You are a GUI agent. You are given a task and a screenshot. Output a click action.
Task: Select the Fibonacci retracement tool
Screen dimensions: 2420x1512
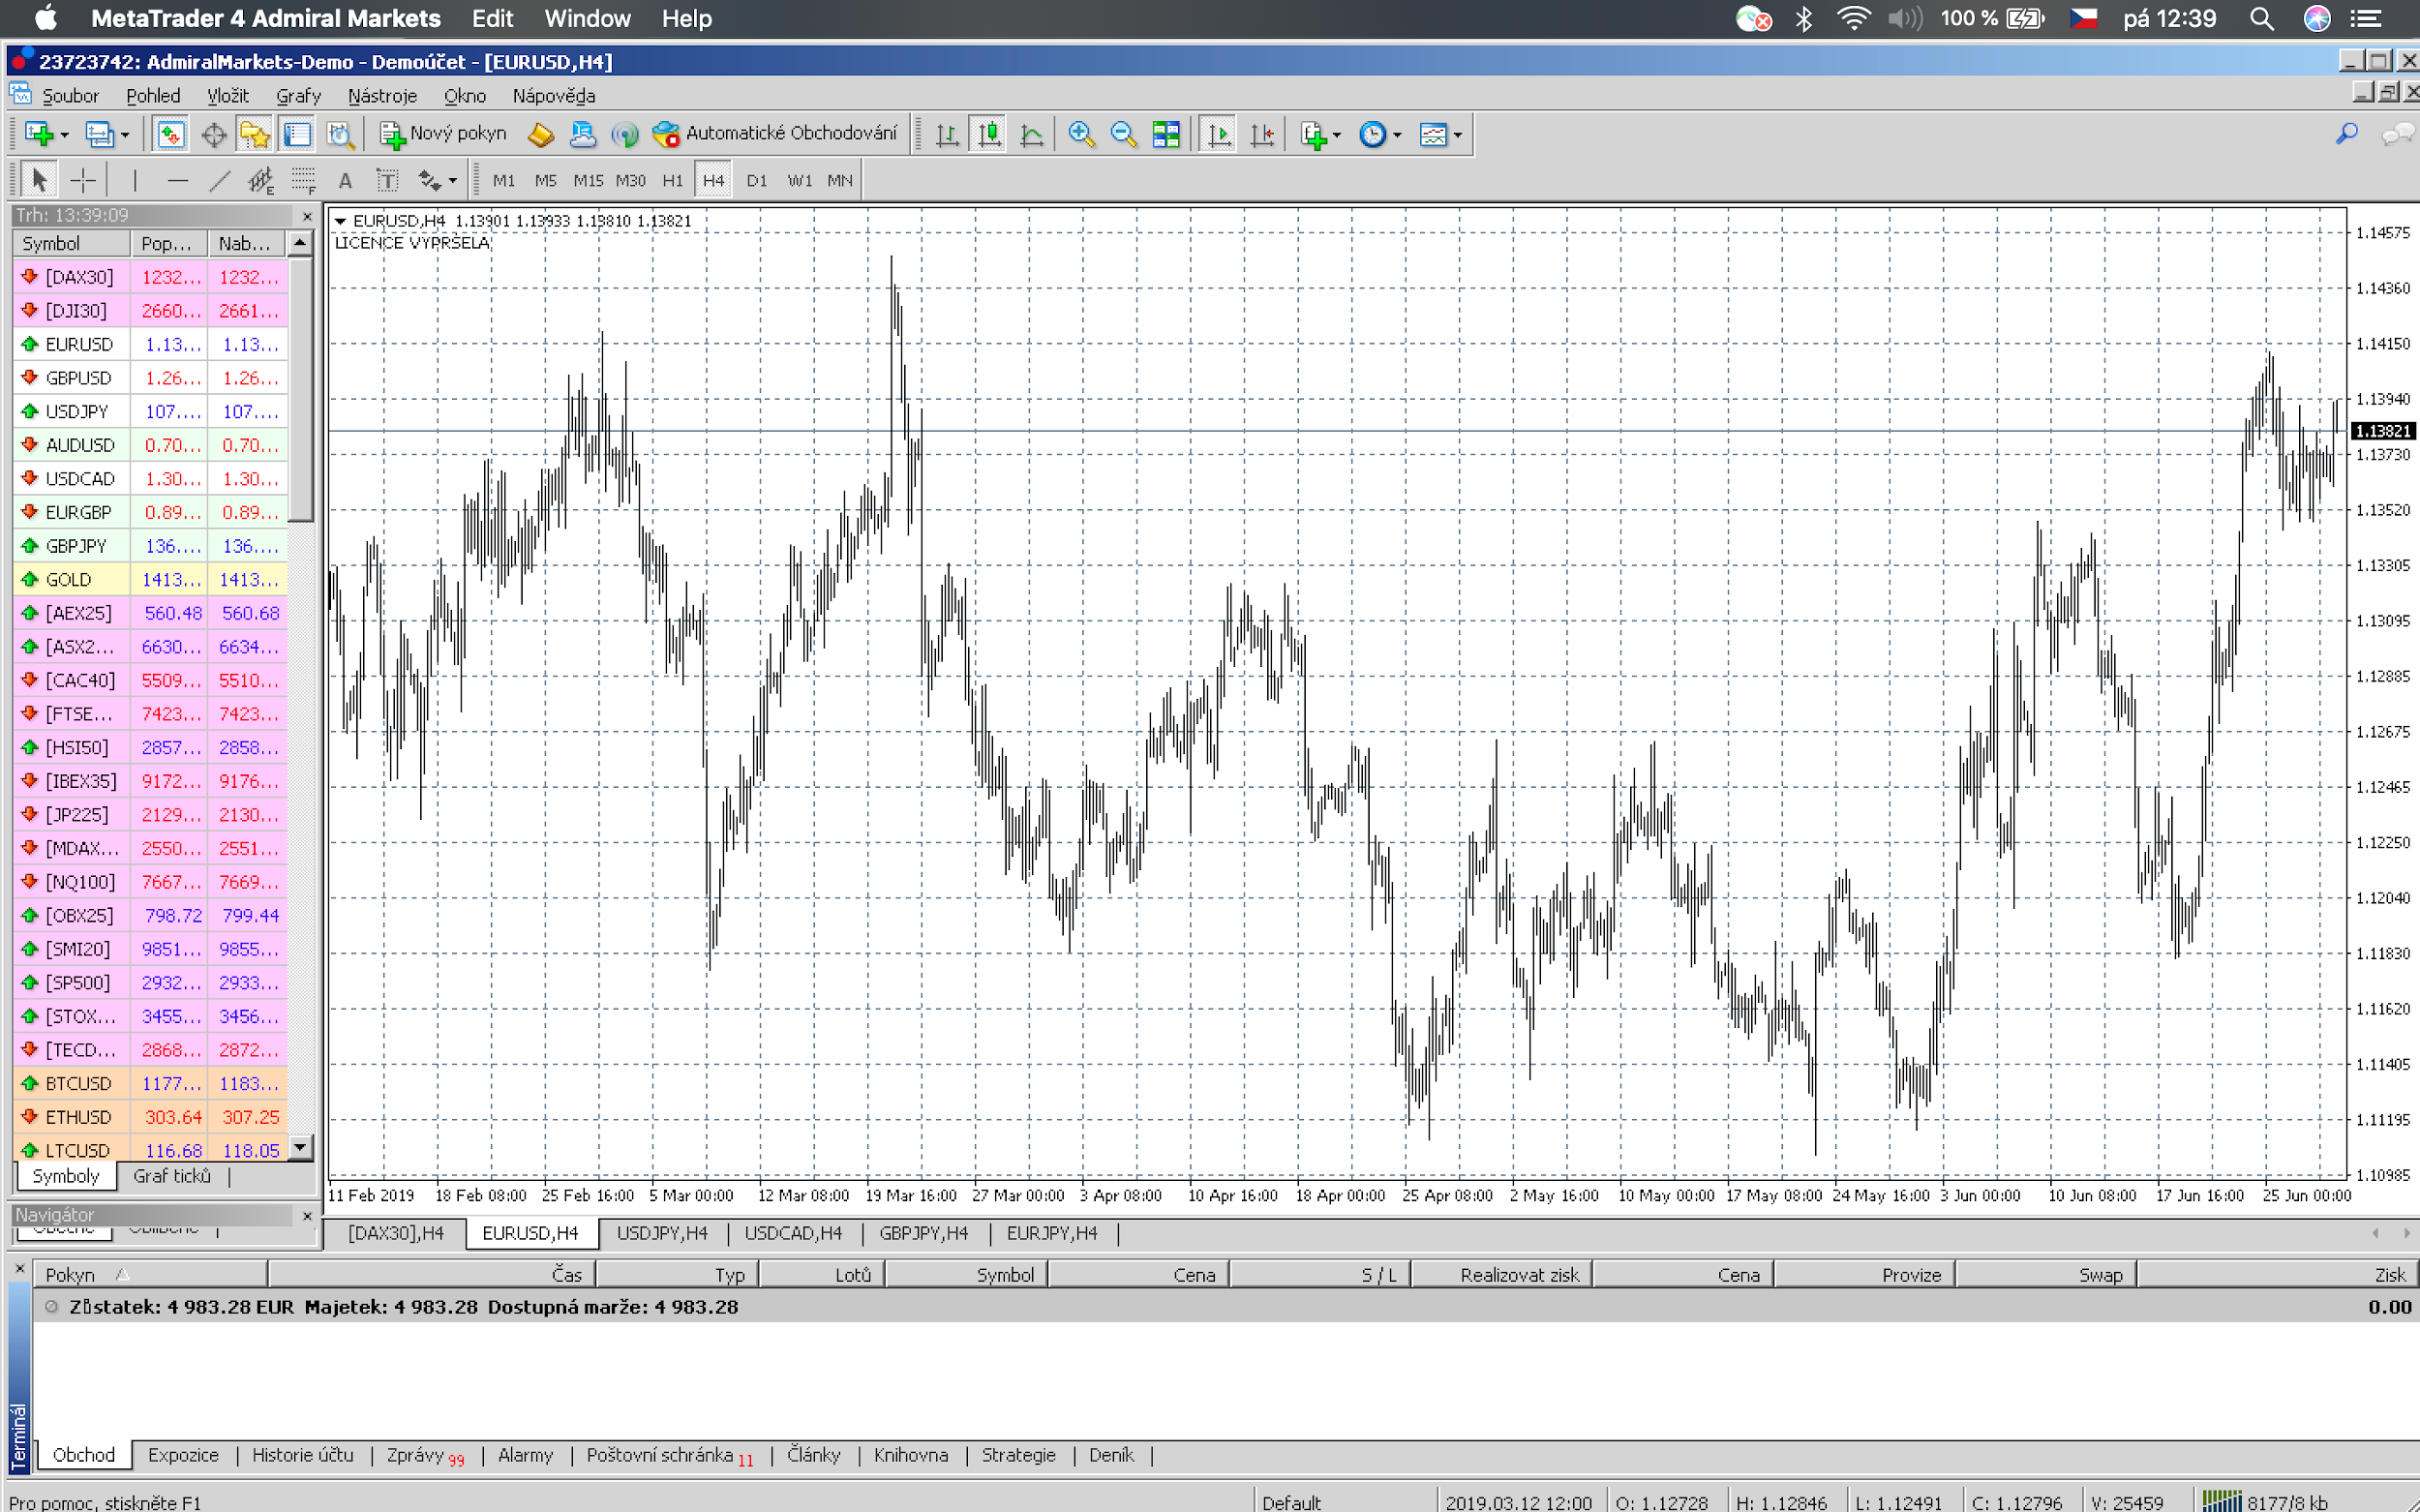(x=304, y=180)
